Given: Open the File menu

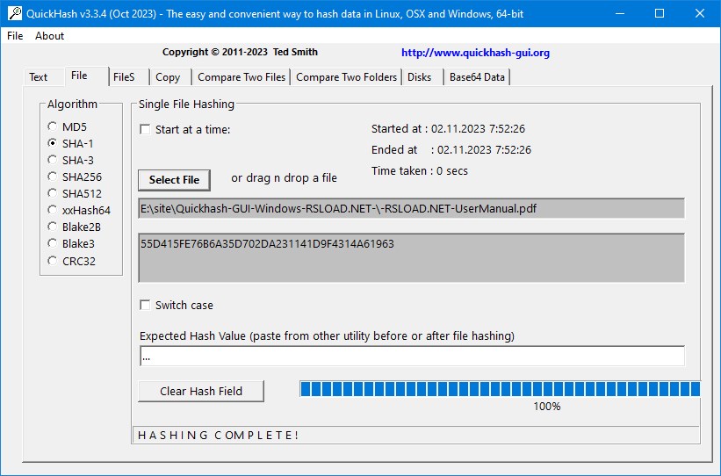Looking at the screenshot, I should [x=15, y=36].
